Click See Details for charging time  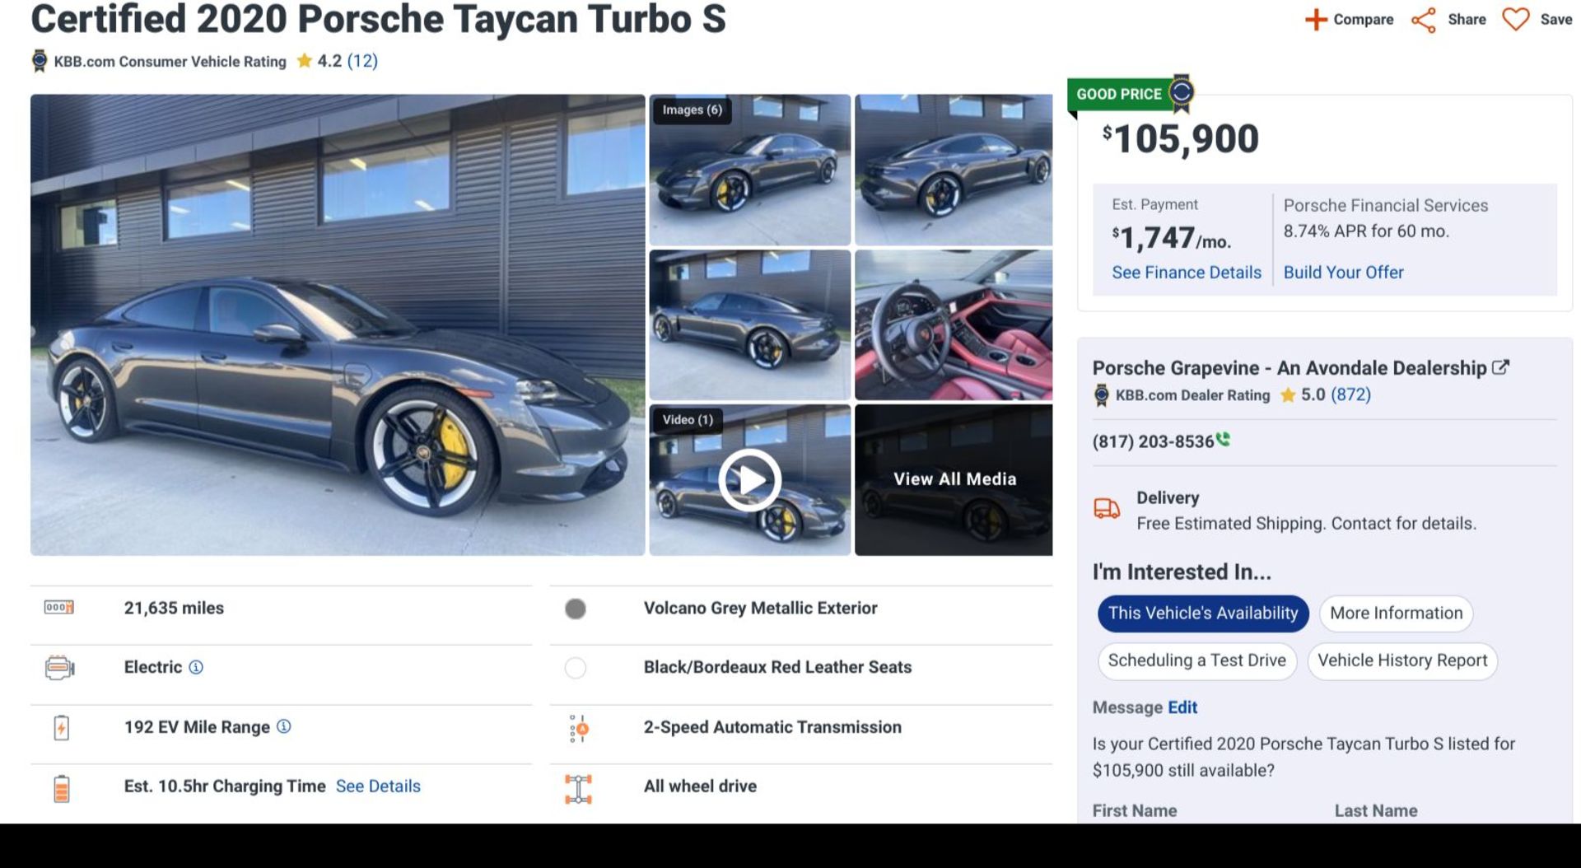[x=378, y=786]
